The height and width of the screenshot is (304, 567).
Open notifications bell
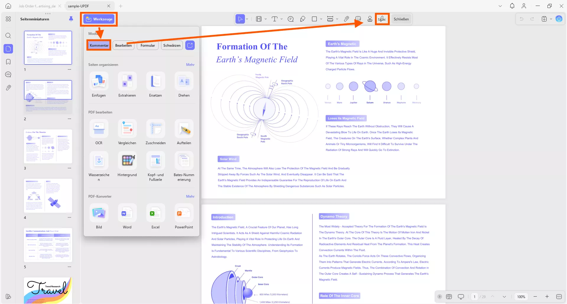pyautogui.click(x=512, y=6)
